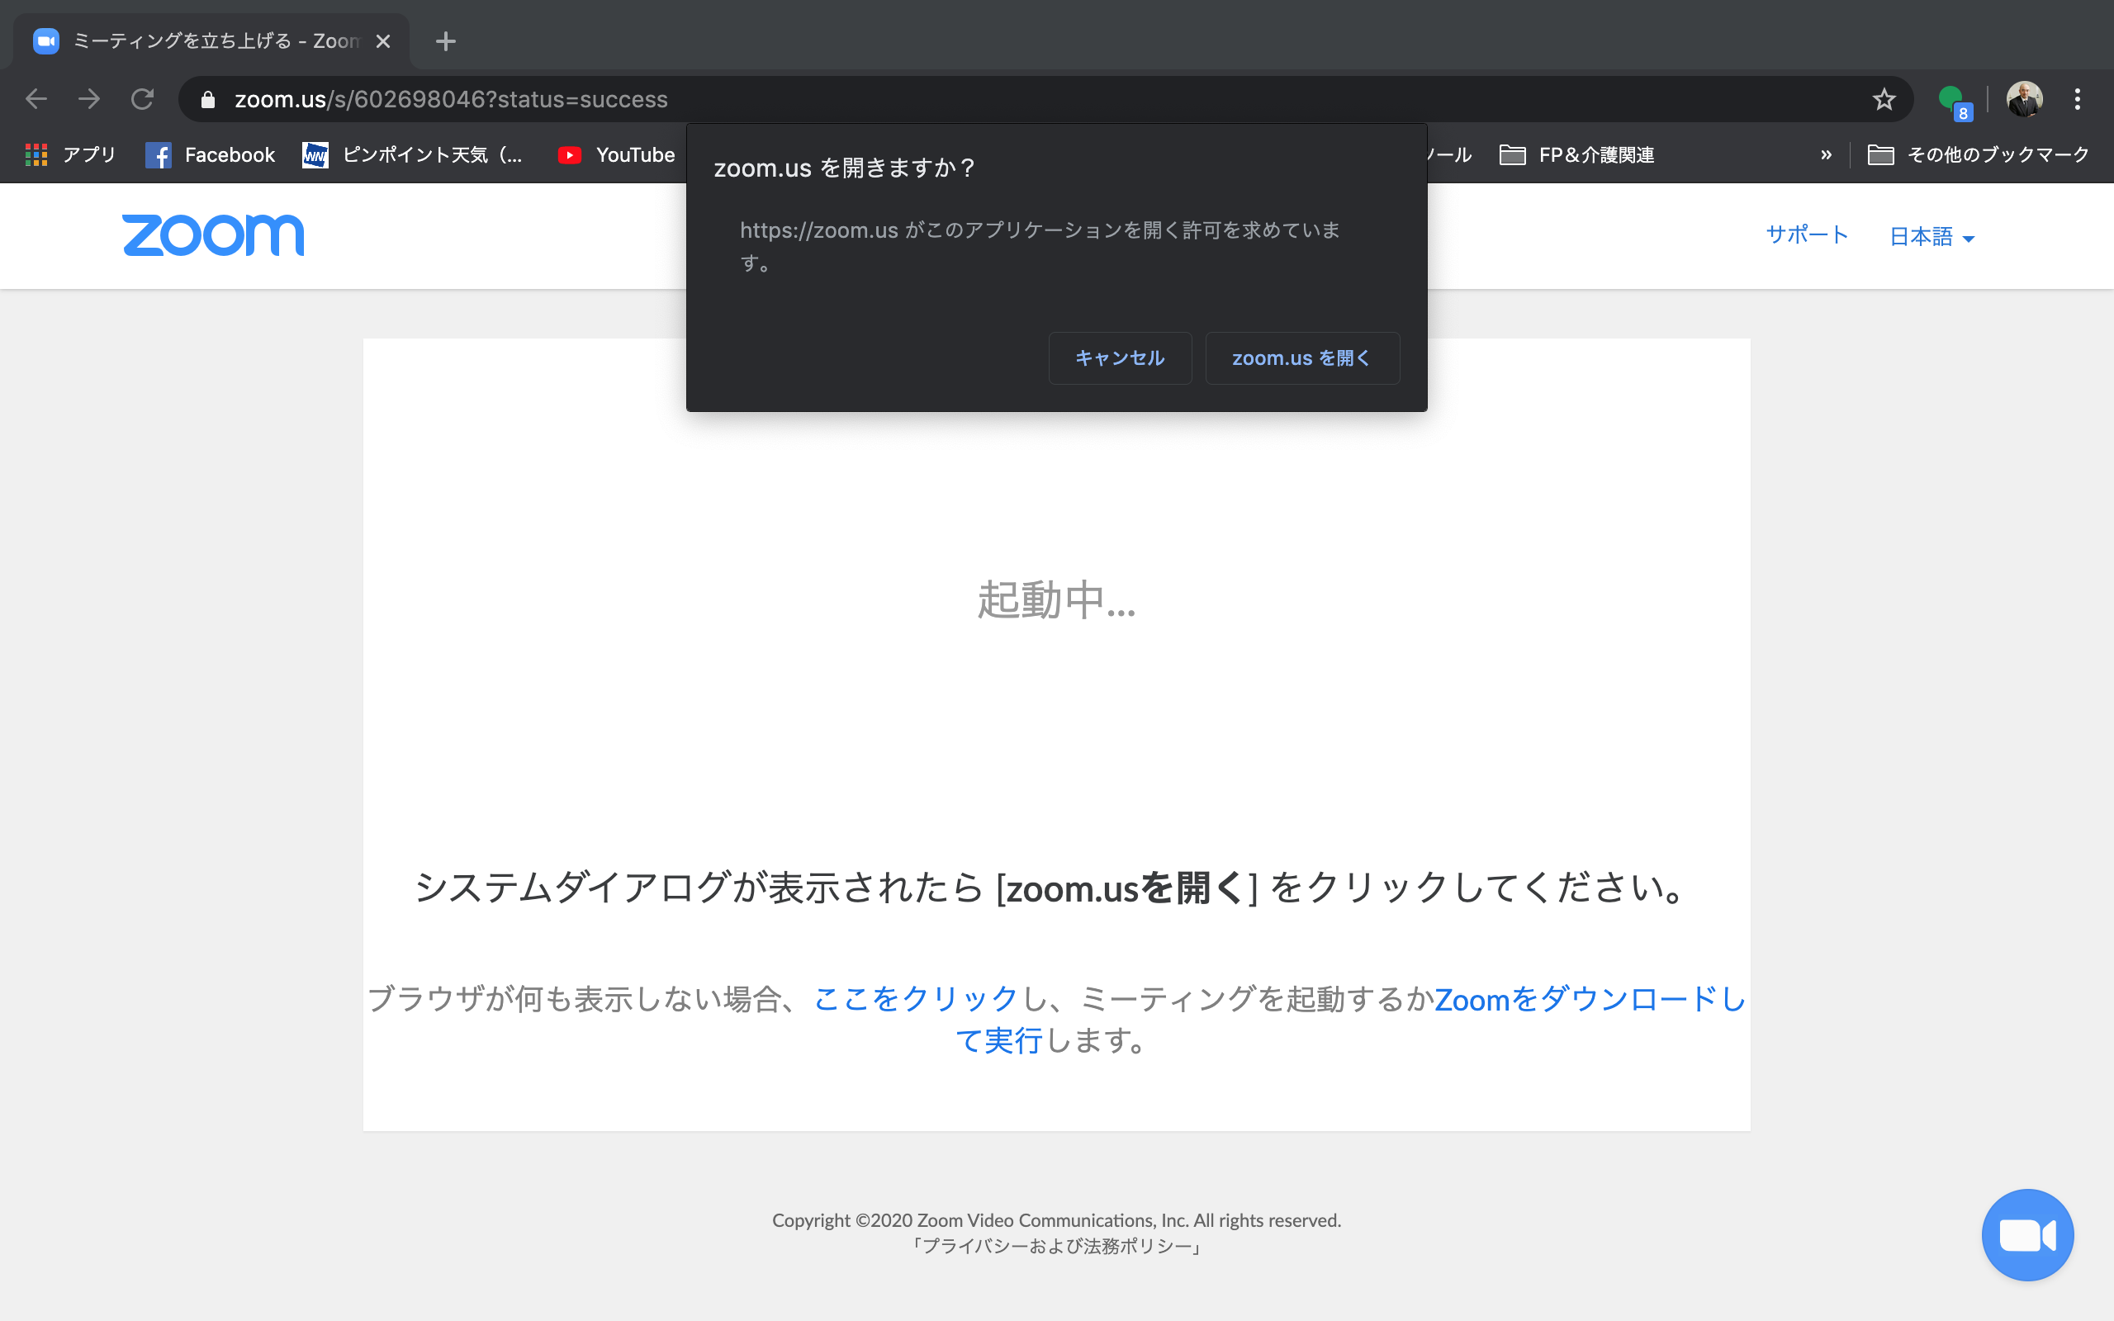Screen dimensions: 2114x1321
Task: Open the プライバシーおよび法務ポリシー link
Action: click(1056, 1246)
